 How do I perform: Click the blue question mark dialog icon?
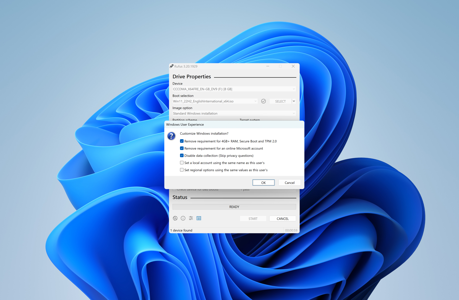[x=171, y=136]
